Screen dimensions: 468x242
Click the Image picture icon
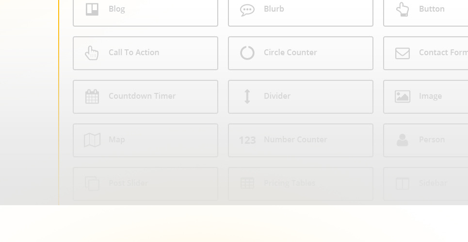(403, 96)
